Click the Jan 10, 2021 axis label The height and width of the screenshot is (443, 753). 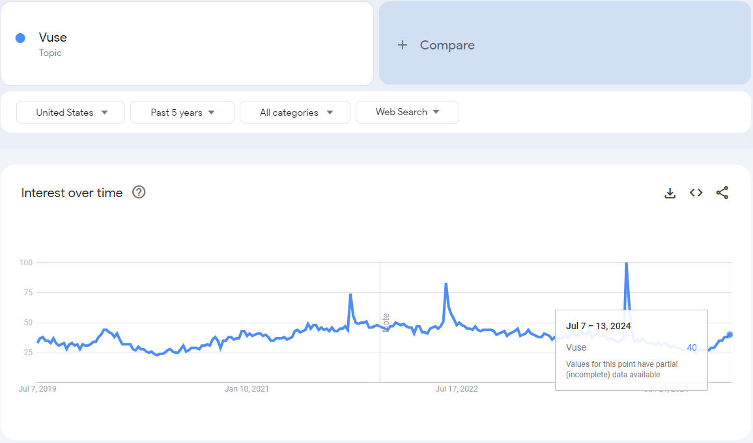coord(247,389)
